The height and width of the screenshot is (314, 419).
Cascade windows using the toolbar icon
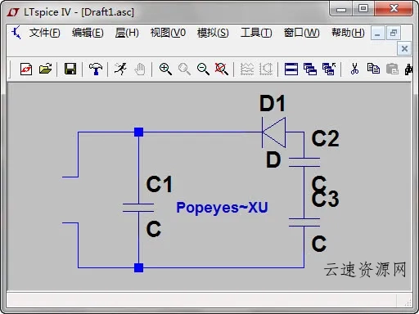click(x=310, y=69)
